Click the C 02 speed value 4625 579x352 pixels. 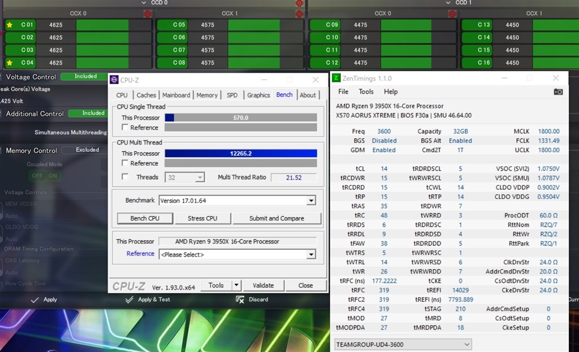click(56, 38)
